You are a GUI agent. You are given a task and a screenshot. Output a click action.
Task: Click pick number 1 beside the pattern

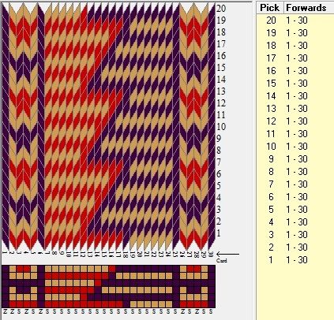pos(219,233)
